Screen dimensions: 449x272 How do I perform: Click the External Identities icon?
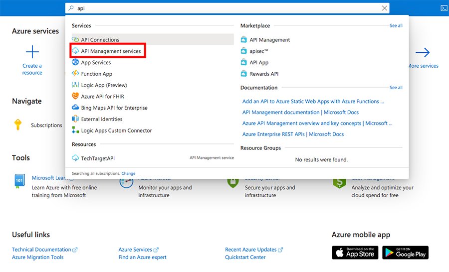tap(75, 119)
